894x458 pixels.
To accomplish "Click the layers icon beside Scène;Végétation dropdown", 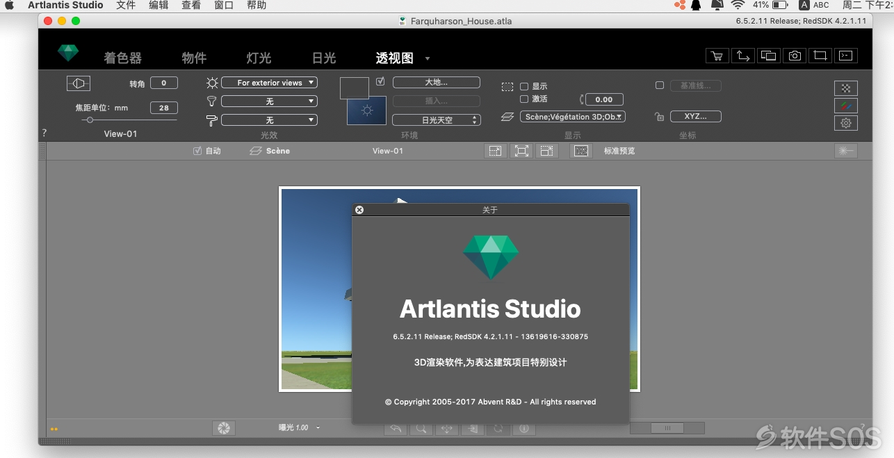I will [507, 117].
